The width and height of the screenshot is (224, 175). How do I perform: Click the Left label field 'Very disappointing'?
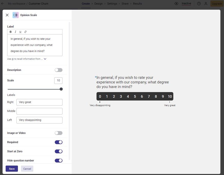[x=39, y=120]
